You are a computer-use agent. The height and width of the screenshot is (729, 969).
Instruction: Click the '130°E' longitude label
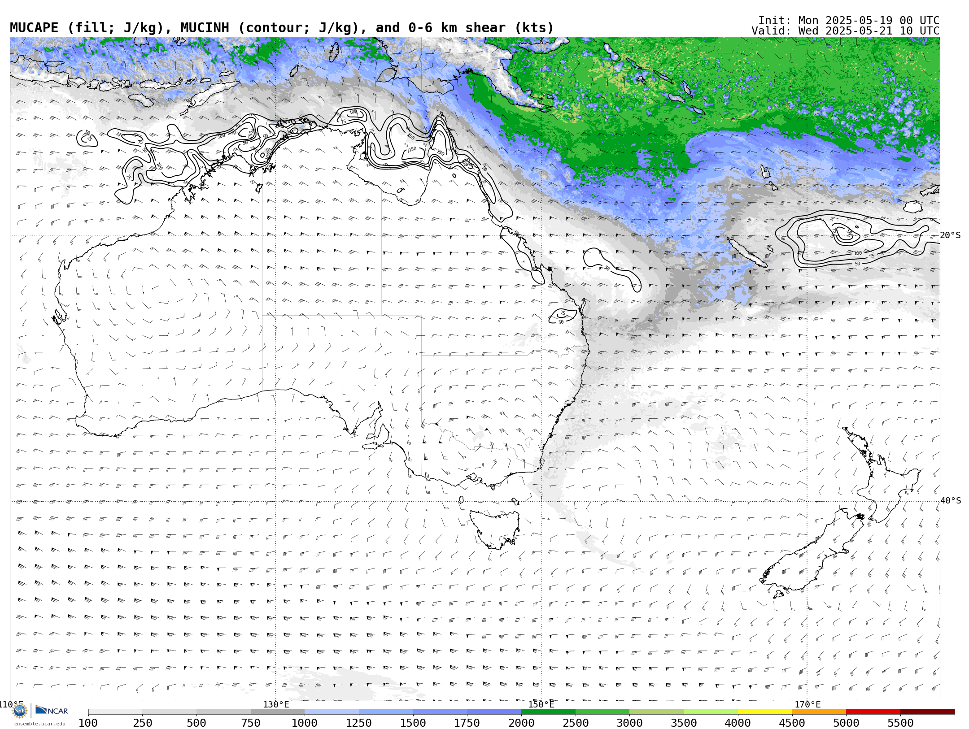[276, 704]
